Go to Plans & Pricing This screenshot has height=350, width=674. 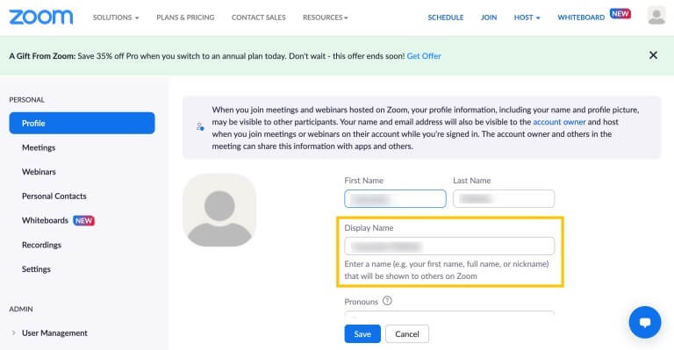coord(185,18)
